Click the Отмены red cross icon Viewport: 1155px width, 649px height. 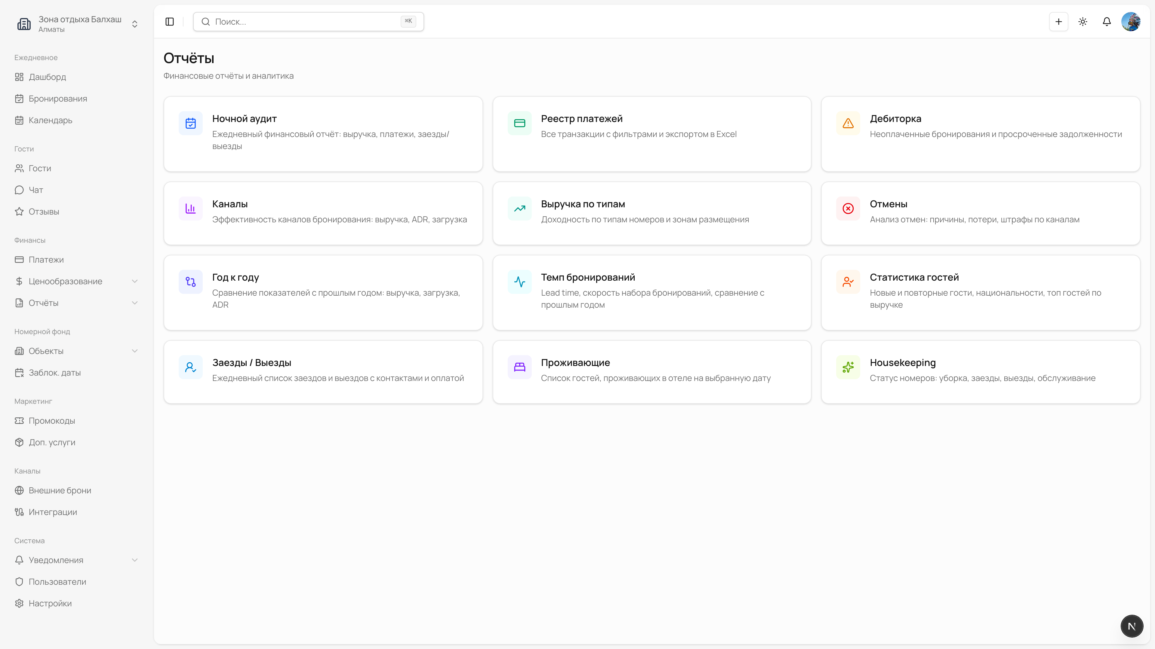(848, 208)
